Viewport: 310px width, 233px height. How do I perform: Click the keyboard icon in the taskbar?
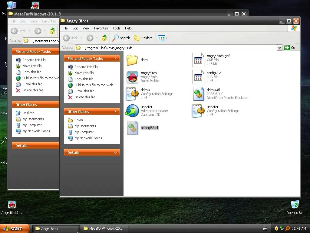pos(265,229)
